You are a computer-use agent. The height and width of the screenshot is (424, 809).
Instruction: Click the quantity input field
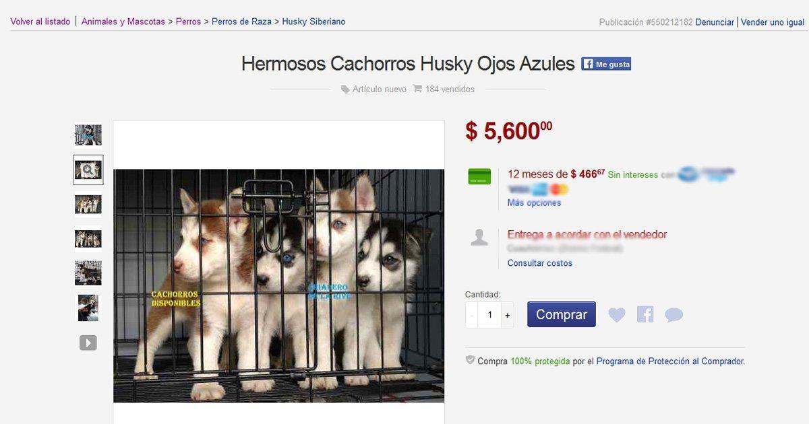click(x=490, y=315)
